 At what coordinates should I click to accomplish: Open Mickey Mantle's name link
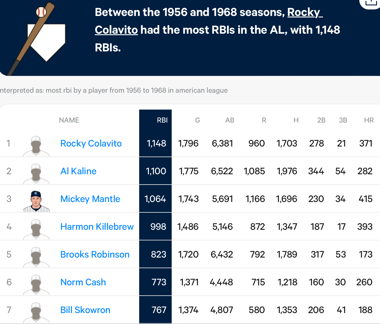pos(90,199)
